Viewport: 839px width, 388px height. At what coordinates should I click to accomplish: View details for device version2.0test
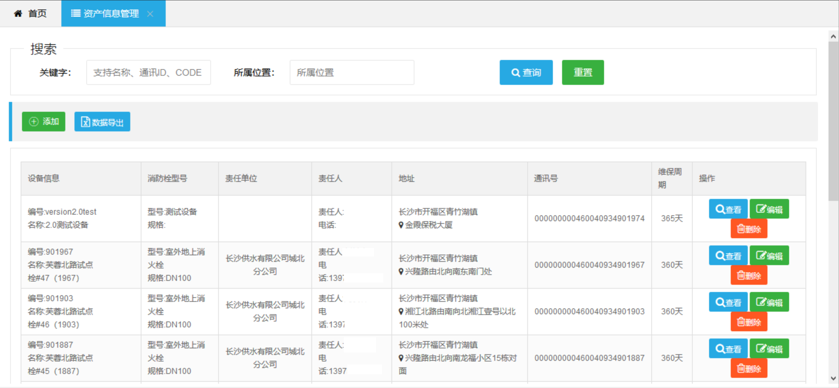point(728,209)
